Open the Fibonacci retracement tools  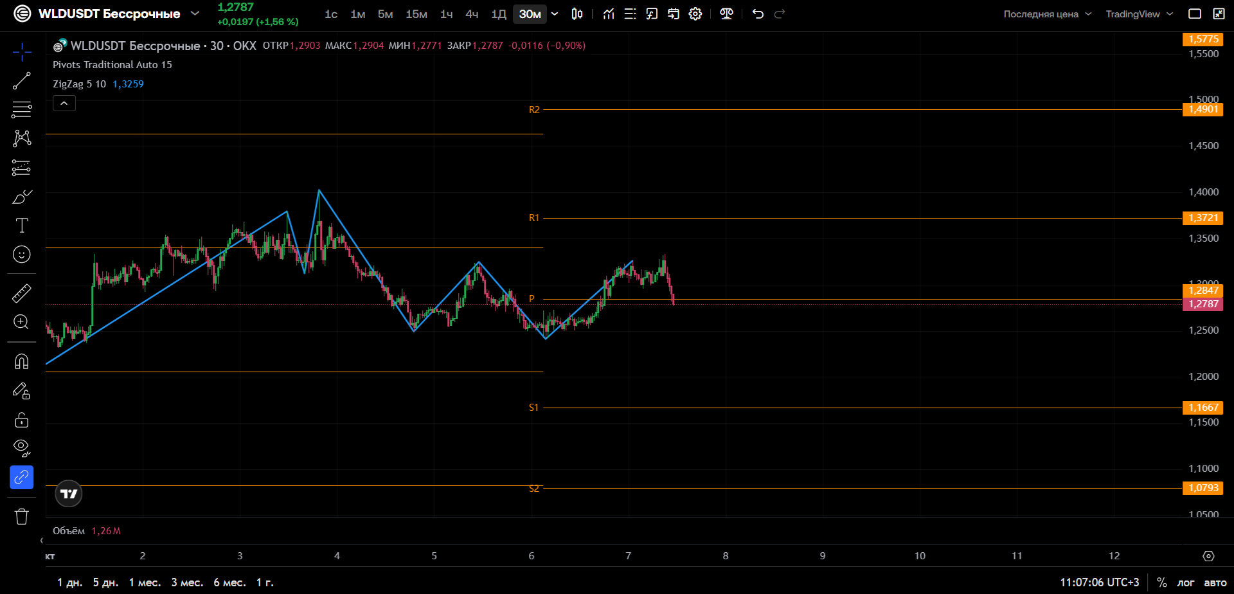pyautogui.click(x=22, y=110)
